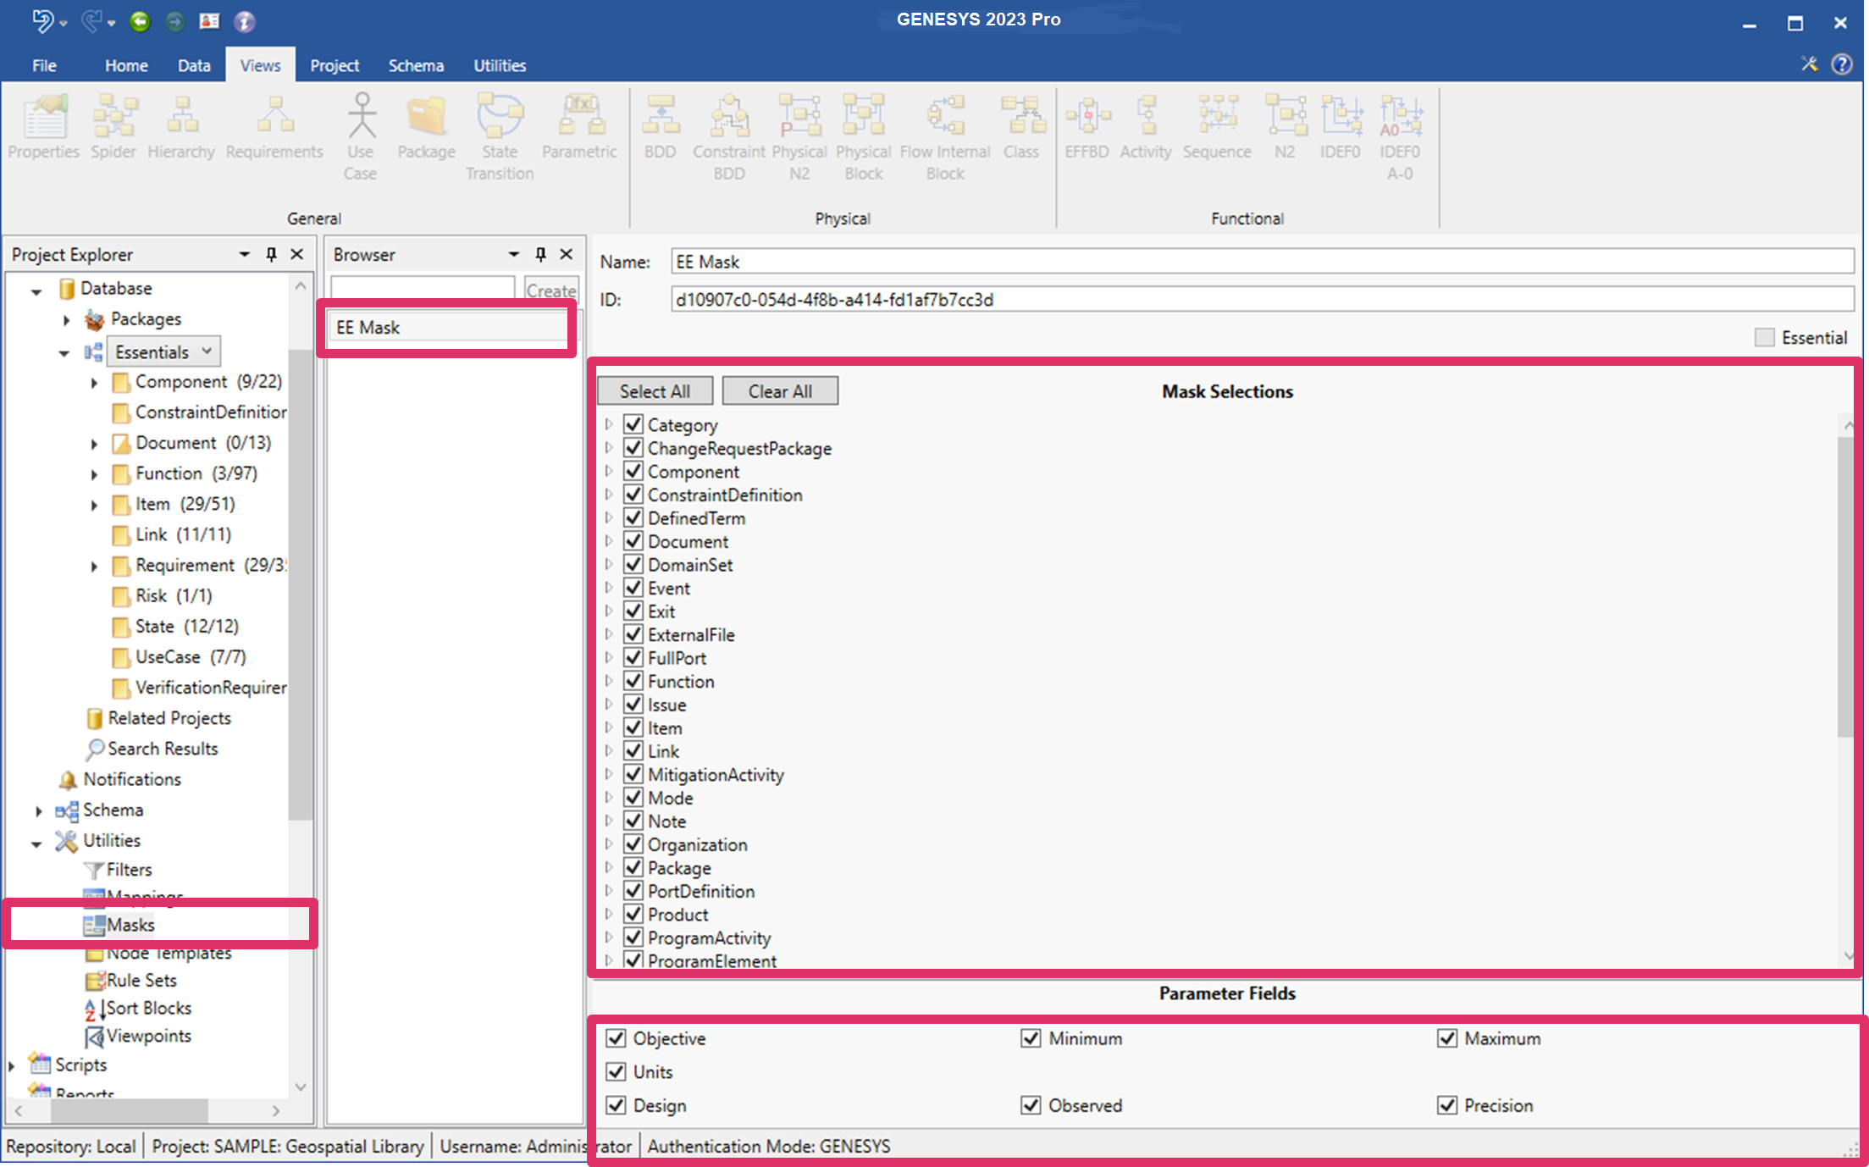Uncheck the DefinedTerm mask selection
The width and height of the screenshot is (1869, 1167).
click(633, 517)
